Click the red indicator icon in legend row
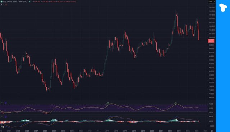 [6, 5]
